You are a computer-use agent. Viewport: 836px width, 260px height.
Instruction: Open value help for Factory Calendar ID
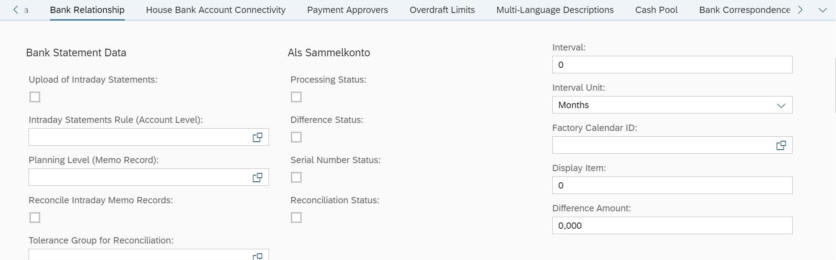pos(781,145)
